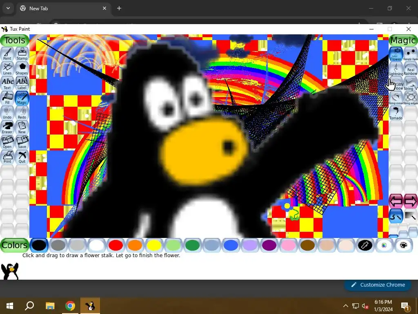Click the eyedropper color selector
This screenshot has height=314, width=418.
tap(365, 245)
